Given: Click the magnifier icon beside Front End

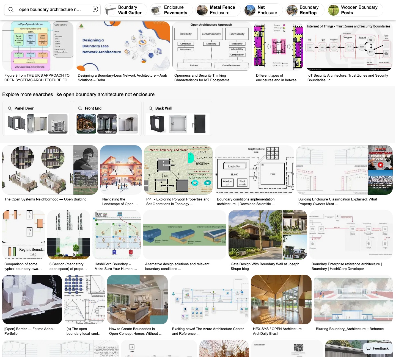Looking at the screenshot, I should pyautogui.click(x=80, y=108).
